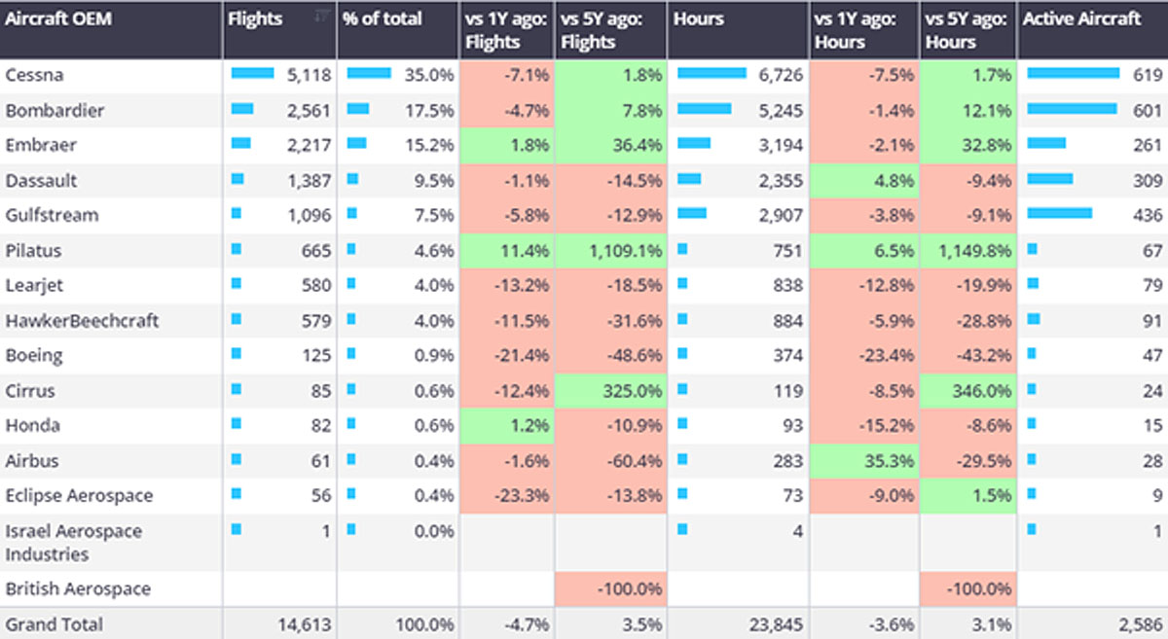1168x639 pixels.
Task: Select the Boeing row label
Action: [x=34, y=355]
